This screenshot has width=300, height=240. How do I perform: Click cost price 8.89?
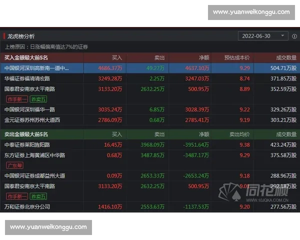coord(244,89)
